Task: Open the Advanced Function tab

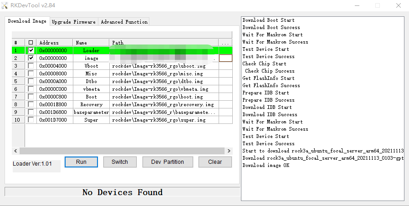Action: (x=124, y=22)
